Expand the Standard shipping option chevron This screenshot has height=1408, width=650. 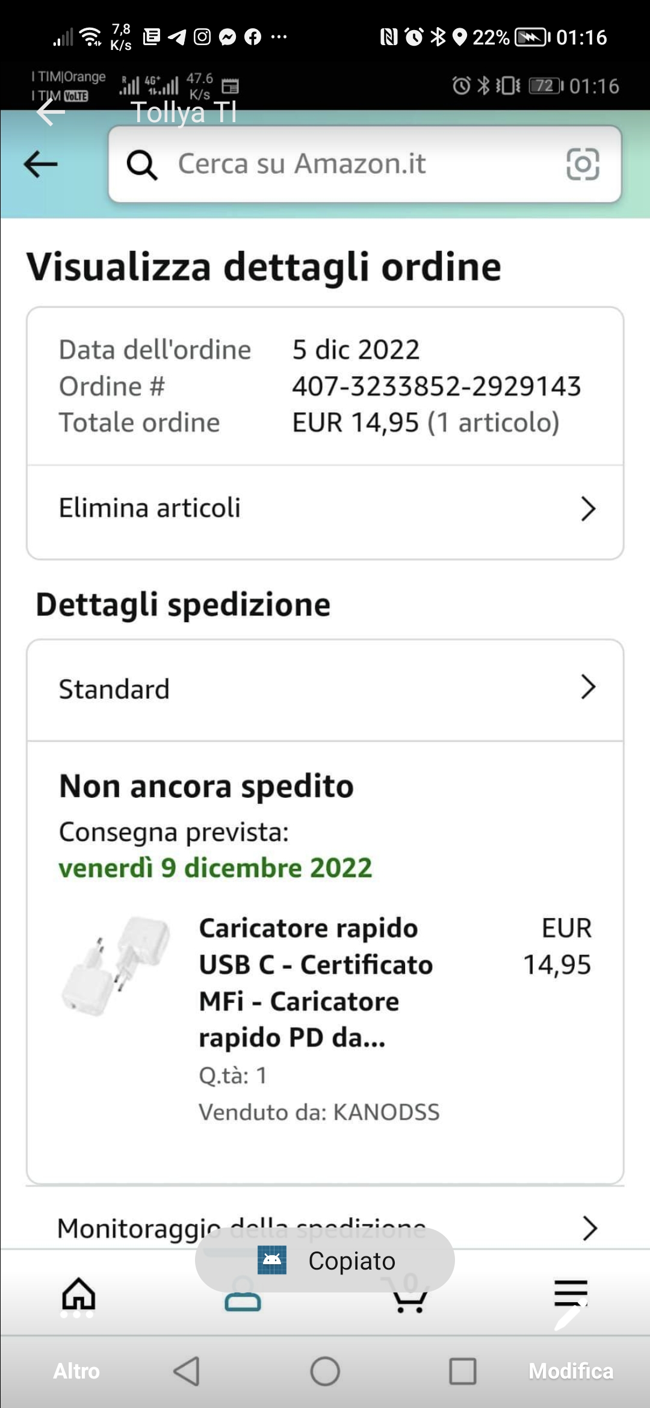click(587, 687)
